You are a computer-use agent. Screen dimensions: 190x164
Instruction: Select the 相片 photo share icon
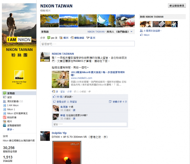pyautogui.click(x=61, y=38)
